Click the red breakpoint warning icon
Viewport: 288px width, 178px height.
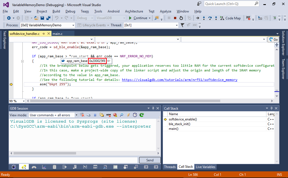tap(115, 115)
